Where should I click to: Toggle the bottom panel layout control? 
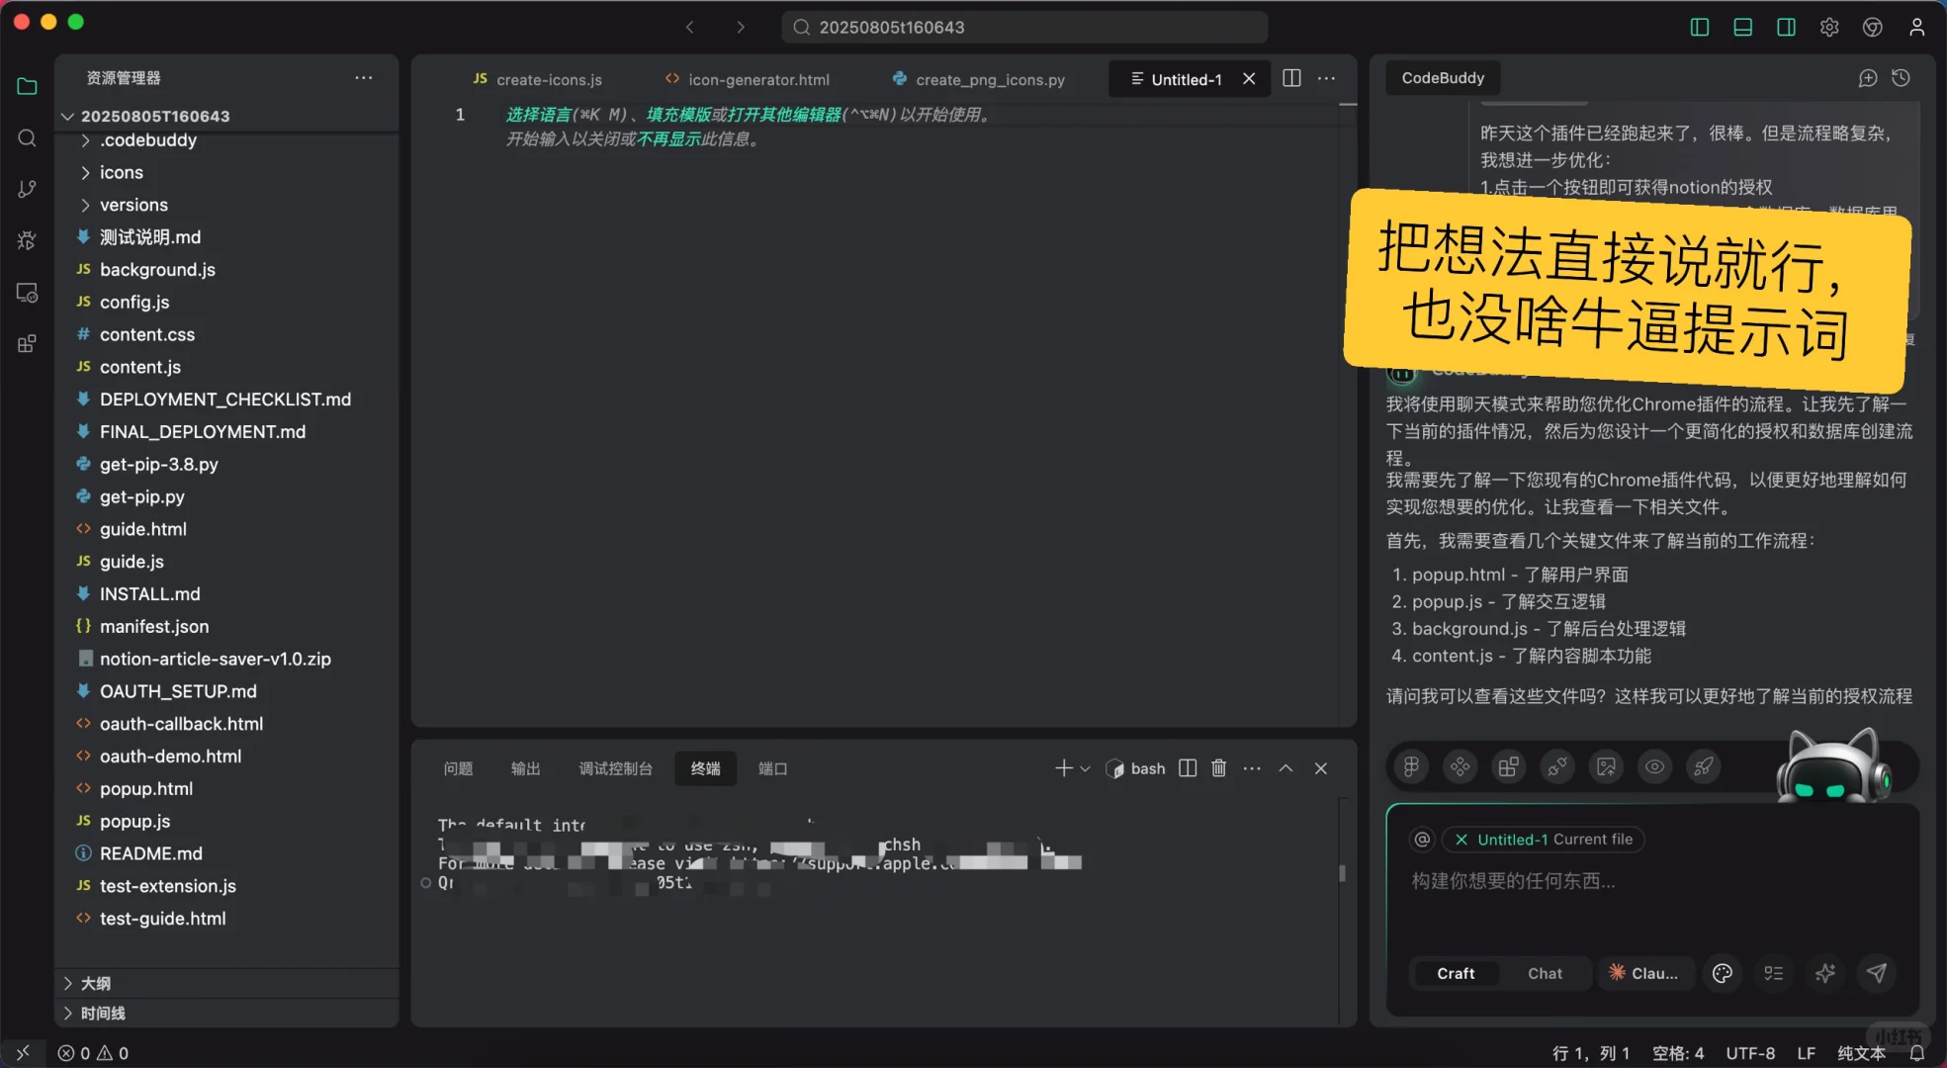(x=1742, y=27)
